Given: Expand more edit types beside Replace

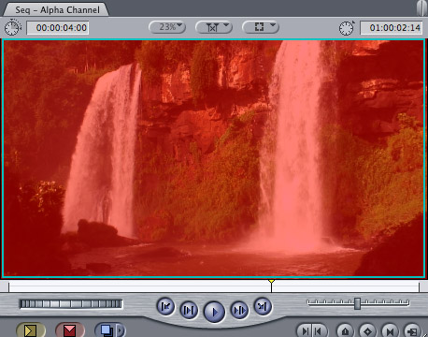Looking at the screenshot, I should 121,330.
